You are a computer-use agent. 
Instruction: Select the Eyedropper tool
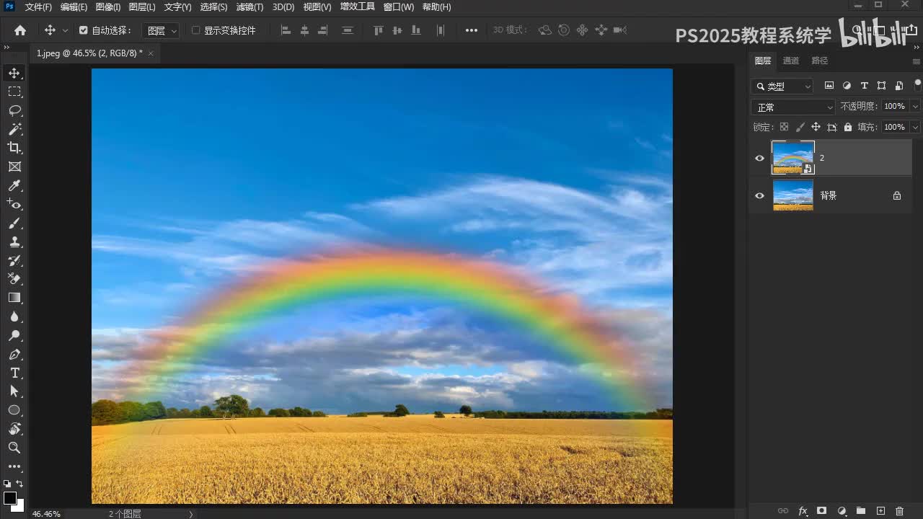coord(14,186)
